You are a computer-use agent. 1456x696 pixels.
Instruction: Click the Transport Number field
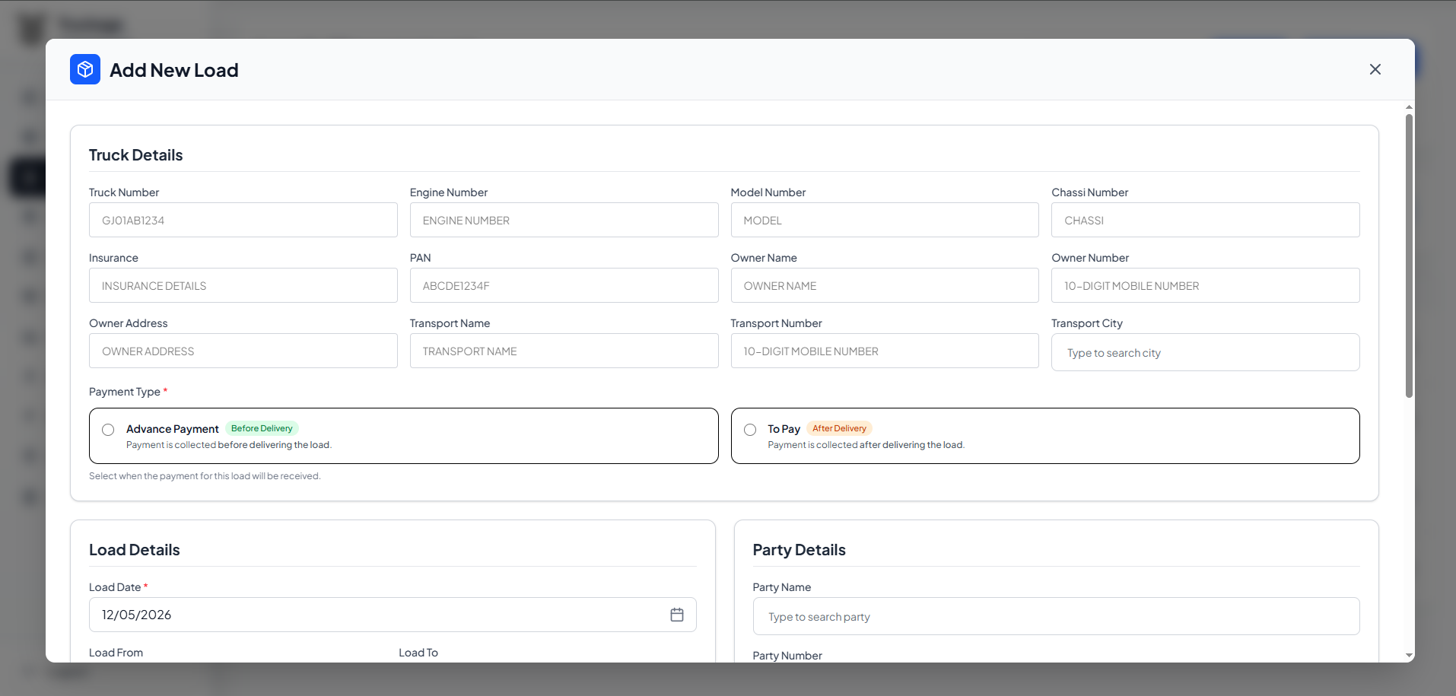coord(885,351)
